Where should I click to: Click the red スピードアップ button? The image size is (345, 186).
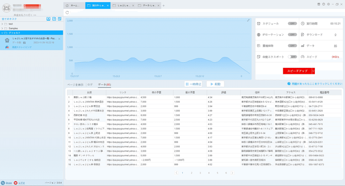tap(297, 71)
